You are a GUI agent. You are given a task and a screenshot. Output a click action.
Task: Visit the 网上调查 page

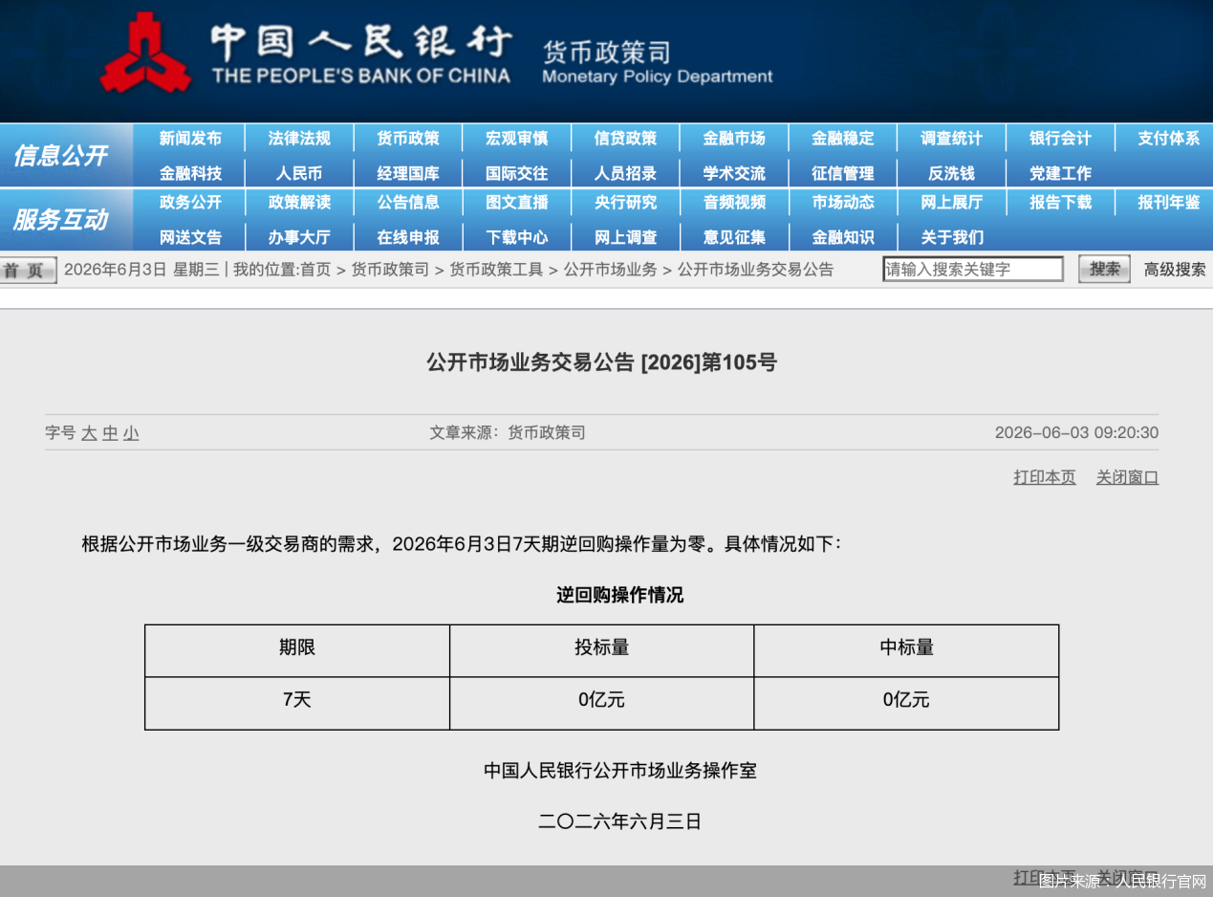[625, 237]
